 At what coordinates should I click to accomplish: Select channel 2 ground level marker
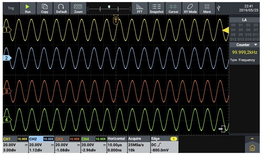(x=7, y=58)
